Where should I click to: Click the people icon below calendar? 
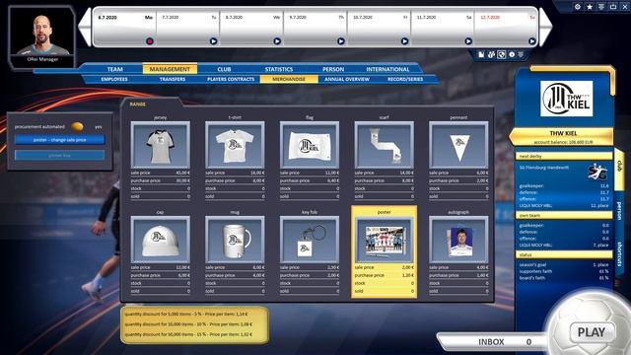491,54
